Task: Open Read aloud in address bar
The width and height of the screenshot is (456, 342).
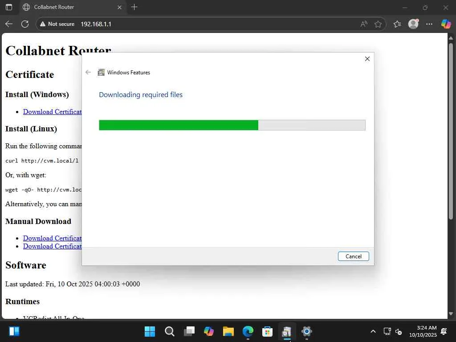Action: (x=363, y=24)
